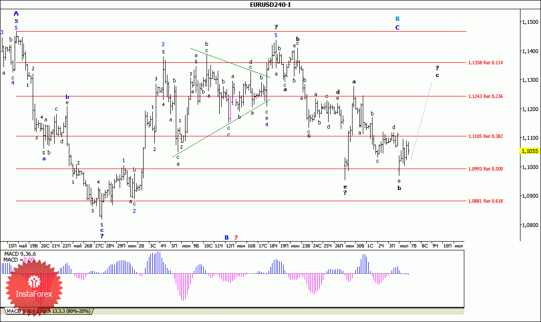Click the EURUSD240-I chart title
The width and height of the screenshot is (541, 322).
270,4
